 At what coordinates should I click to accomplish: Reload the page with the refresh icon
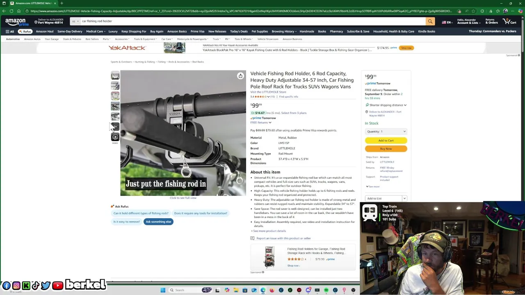[x=11, y=11]
